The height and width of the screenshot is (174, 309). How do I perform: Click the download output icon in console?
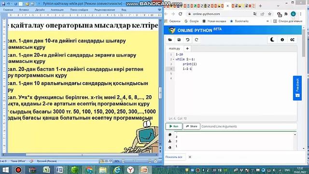pyautogui.click(x=170, y=141)
